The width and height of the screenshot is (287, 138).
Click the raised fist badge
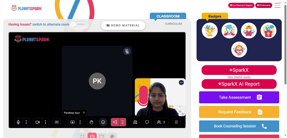[229, 30]
